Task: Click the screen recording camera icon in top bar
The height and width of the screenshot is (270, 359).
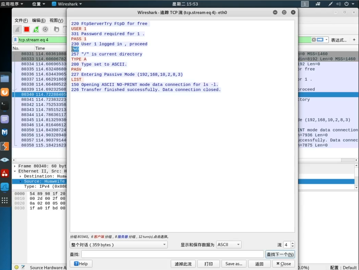Action: [318, 4]
